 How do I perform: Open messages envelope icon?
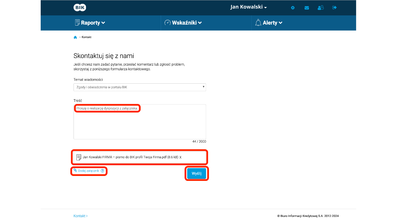coord(307,8)
